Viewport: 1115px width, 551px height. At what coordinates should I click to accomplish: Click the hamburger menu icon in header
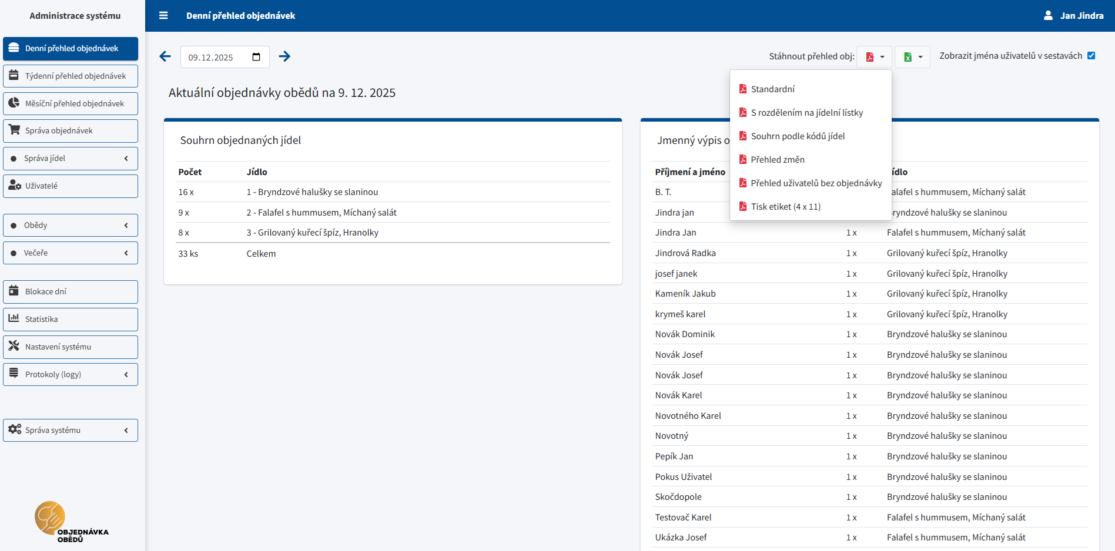pos(163,16)
